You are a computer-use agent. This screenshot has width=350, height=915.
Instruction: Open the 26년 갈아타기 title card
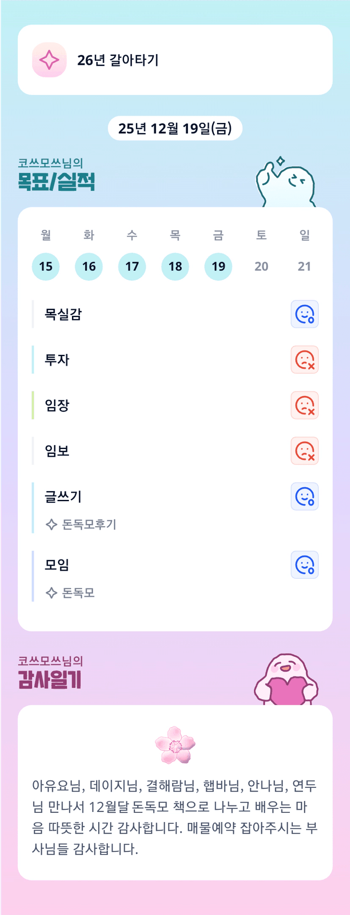(175, 60)
